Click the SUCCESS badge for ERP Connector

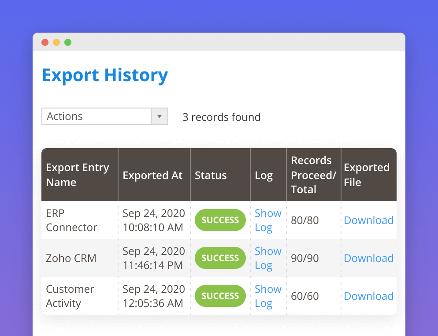click(220, 220)
